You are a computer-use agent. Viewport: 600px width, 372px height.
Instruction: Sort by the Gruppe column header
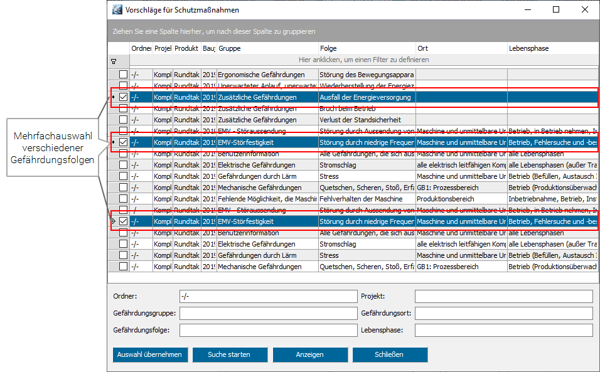pos(267,48)
